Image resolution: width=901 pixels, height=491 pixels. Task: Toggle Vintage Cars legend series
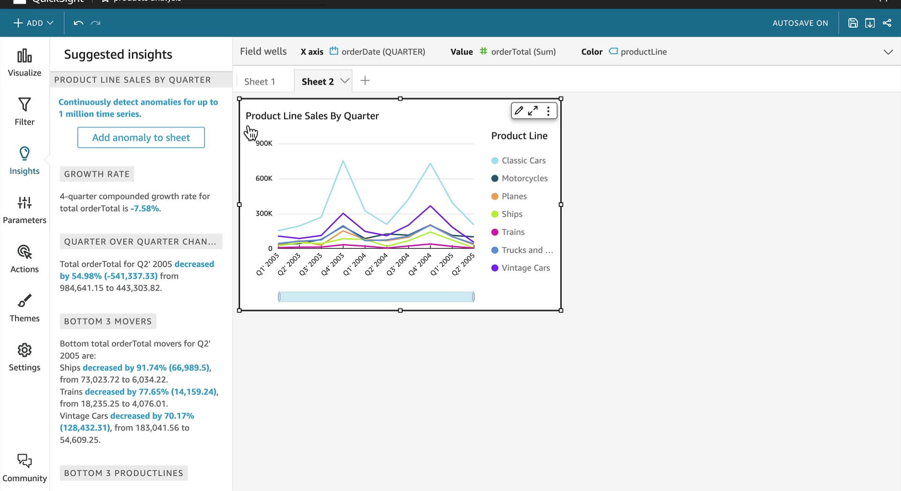(520, 268)
